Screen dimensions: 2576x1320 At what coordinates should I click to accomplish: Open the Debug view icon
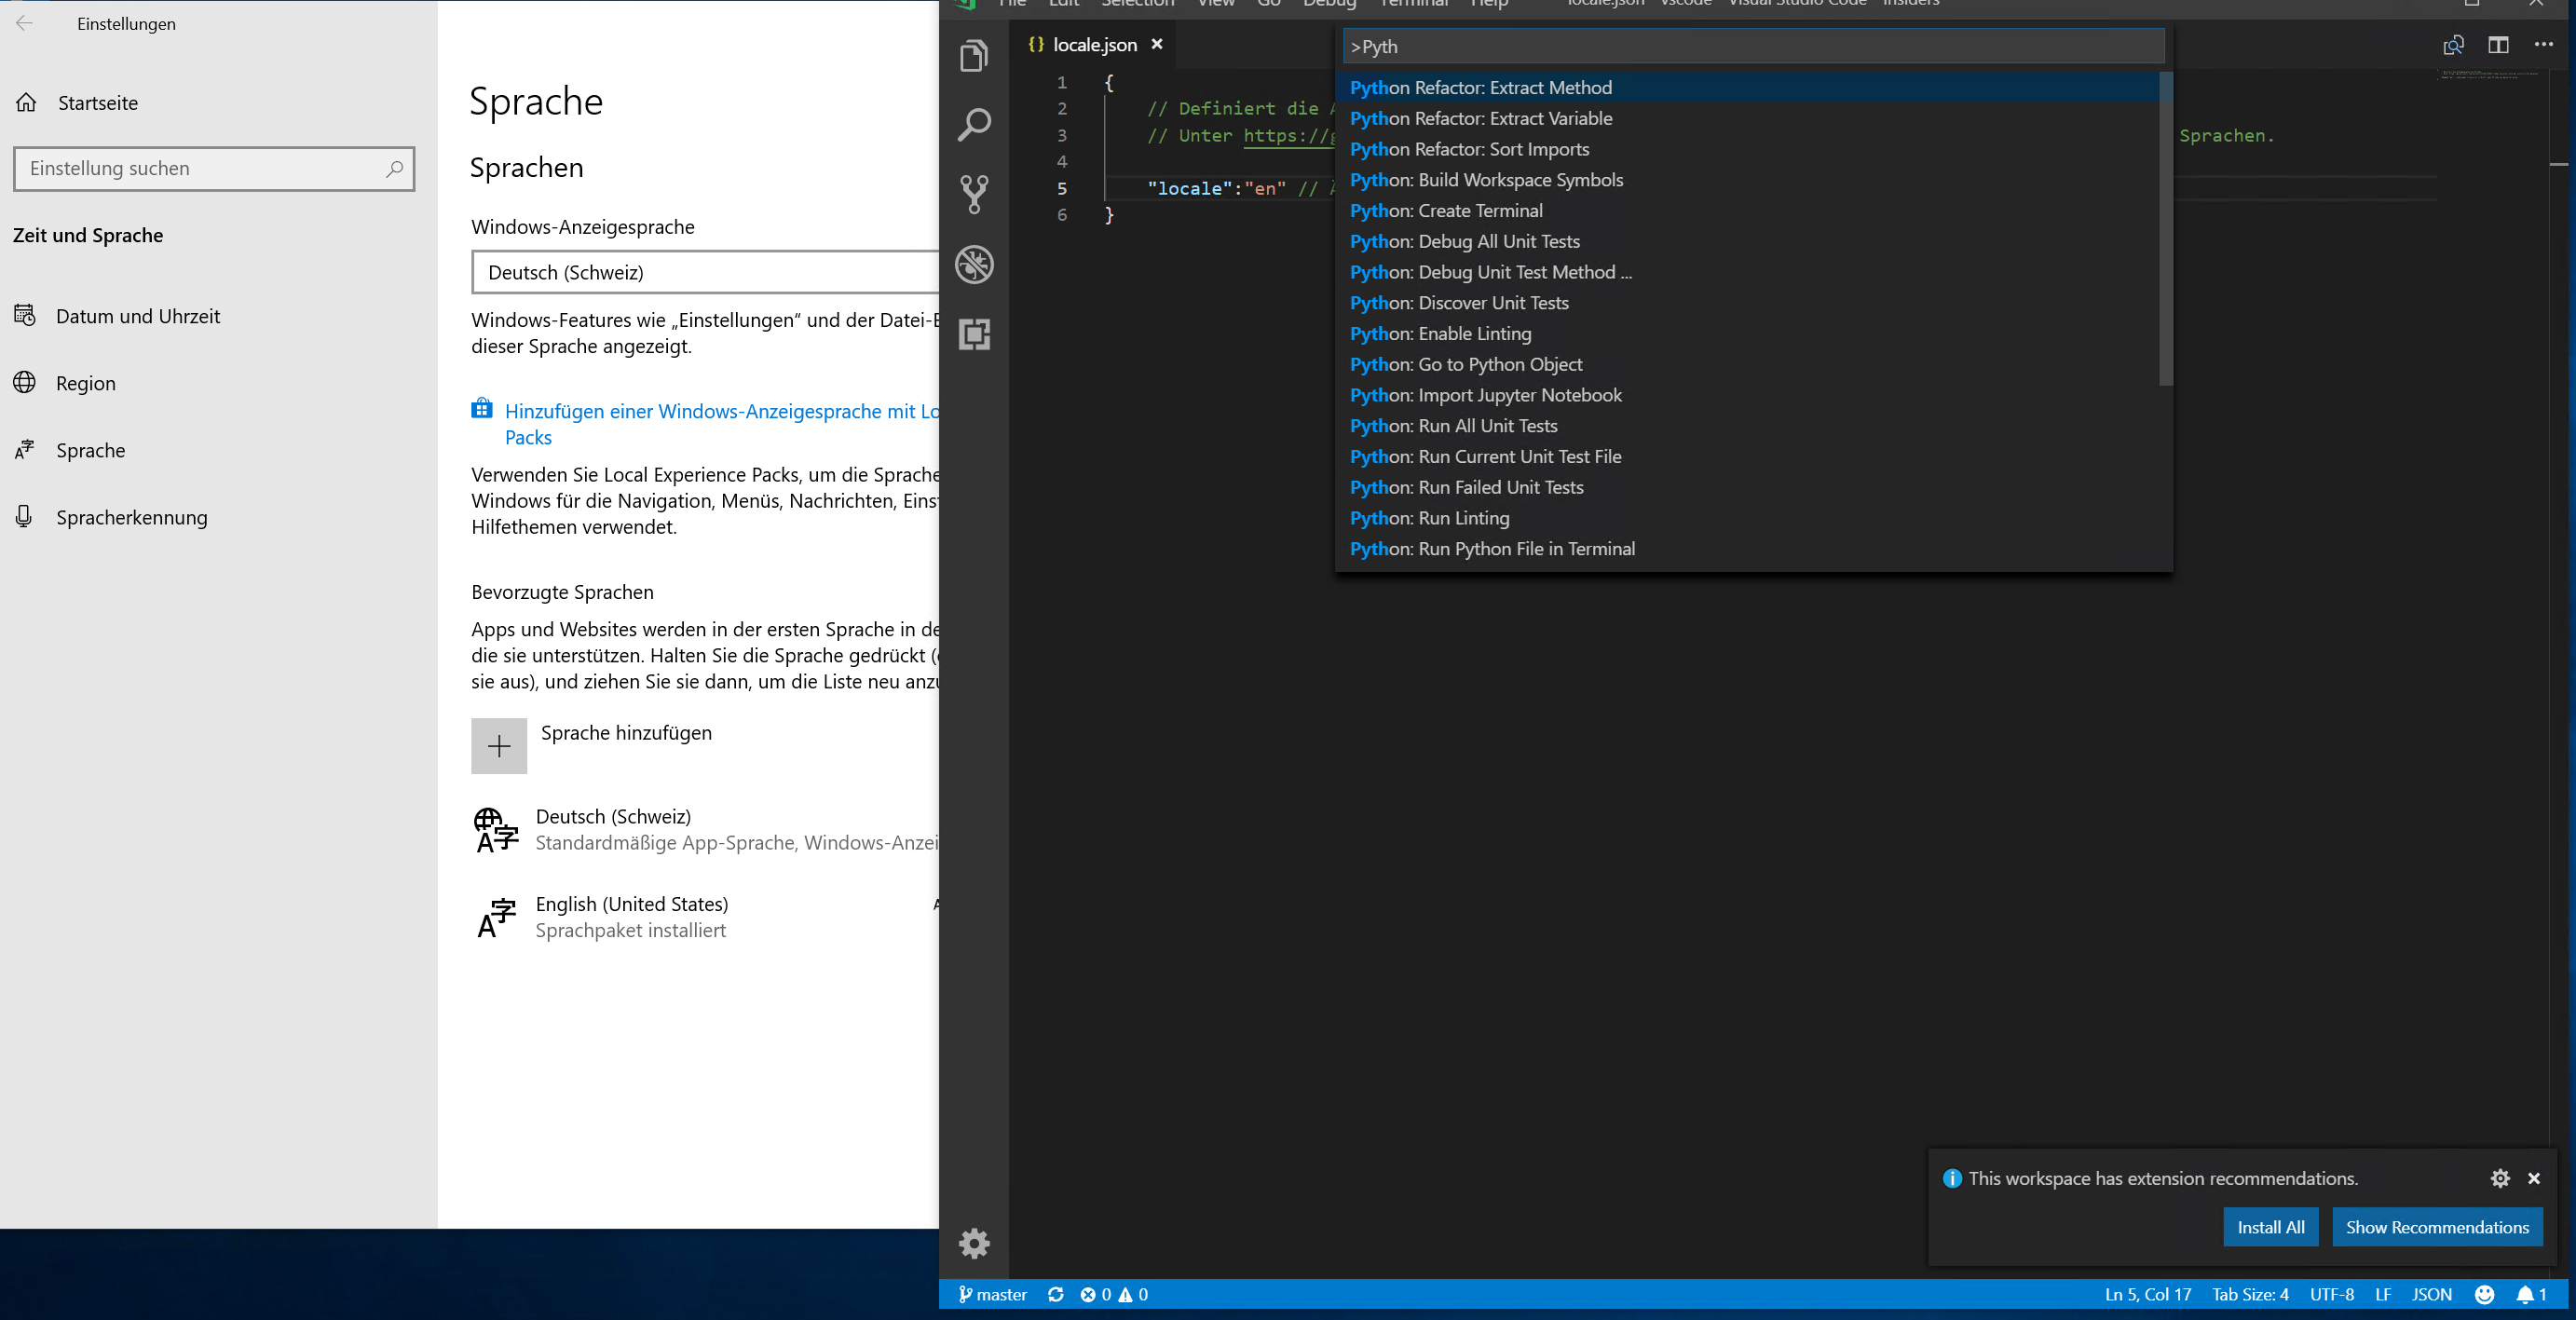click(973, 264)
